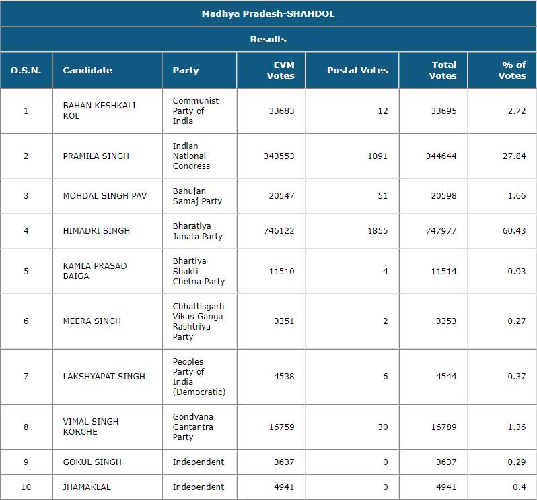Click total votes value 747977

pos(442,231)
